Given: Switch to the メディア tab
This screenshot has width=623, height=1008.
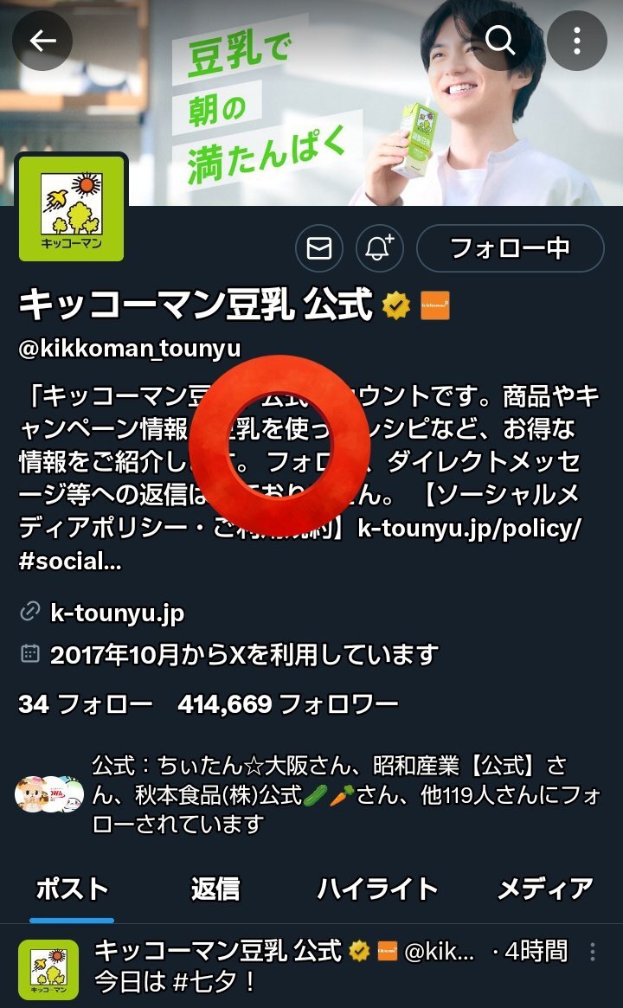Looking at the screenshot, I should click(545, 889).
